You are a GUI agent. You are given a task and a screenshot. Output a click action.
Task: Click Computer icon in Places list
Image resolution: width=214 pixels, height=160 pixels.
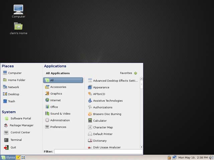(x=5, y=73)
